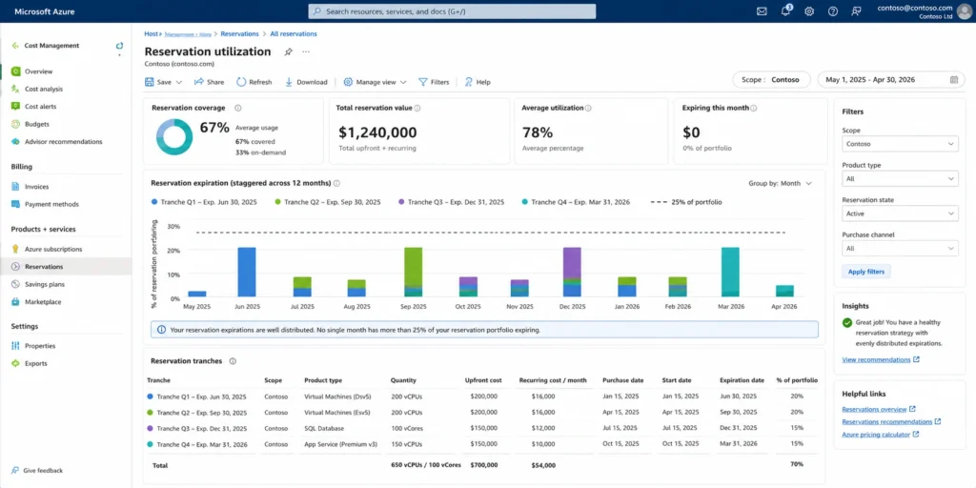Toggle Tranche Q4 legend swatch in the chart
This screenshot has width=976, height=488.
click(x=525, y=202)
